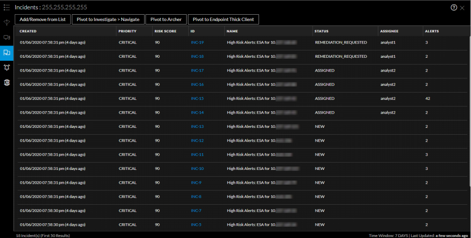Click analyst2 assignee in INC-16 row

click(388, 85)
